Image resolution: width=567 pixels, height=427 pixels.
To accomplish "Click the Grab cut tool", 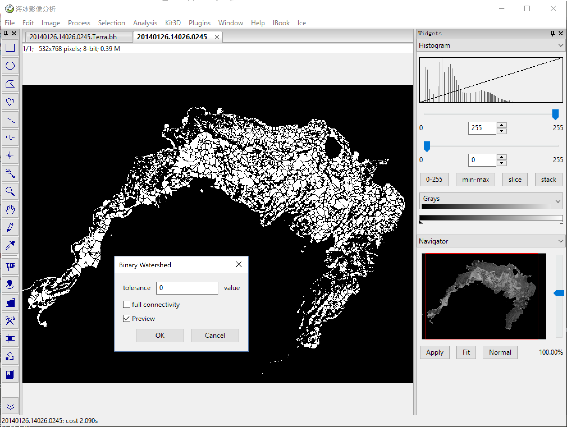I will point(10,320).
